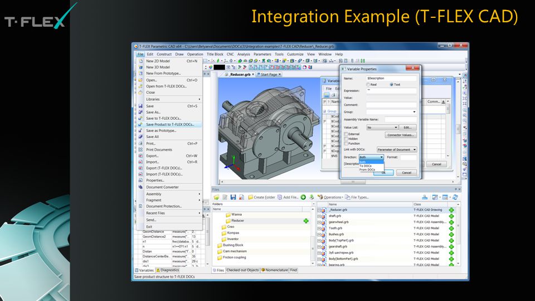
Task: Click the warning triangle column header icon
Action: pyautogui.click(x=443, y=101)
